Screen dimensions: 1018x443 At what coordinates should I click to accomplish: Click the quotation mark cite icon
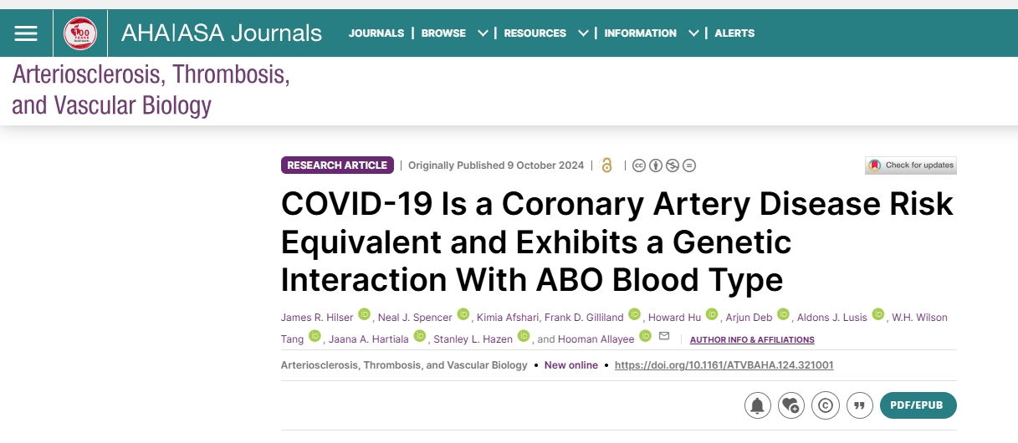click(859, 405)
